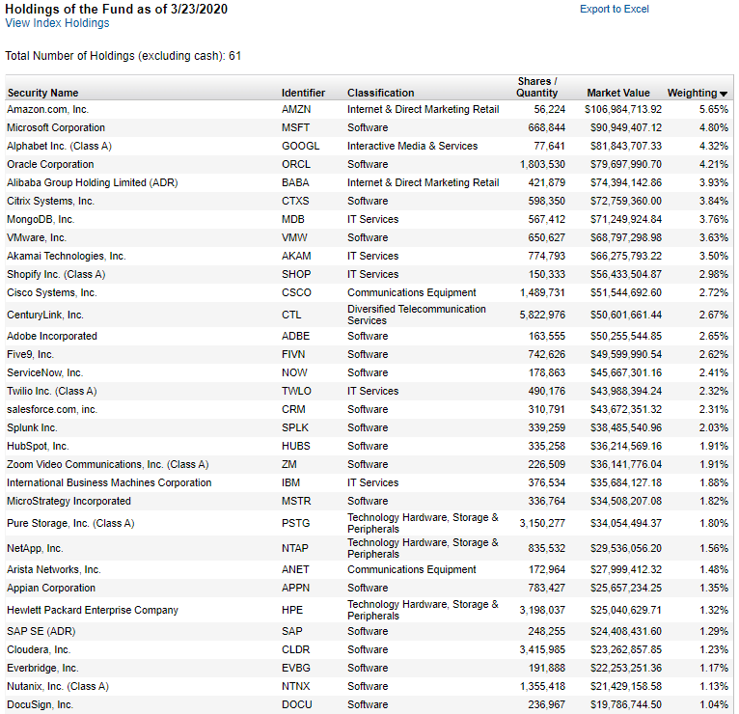739x714 pixels.
Task: Click the CLDR identifier cell
Action: coord(295,650)
